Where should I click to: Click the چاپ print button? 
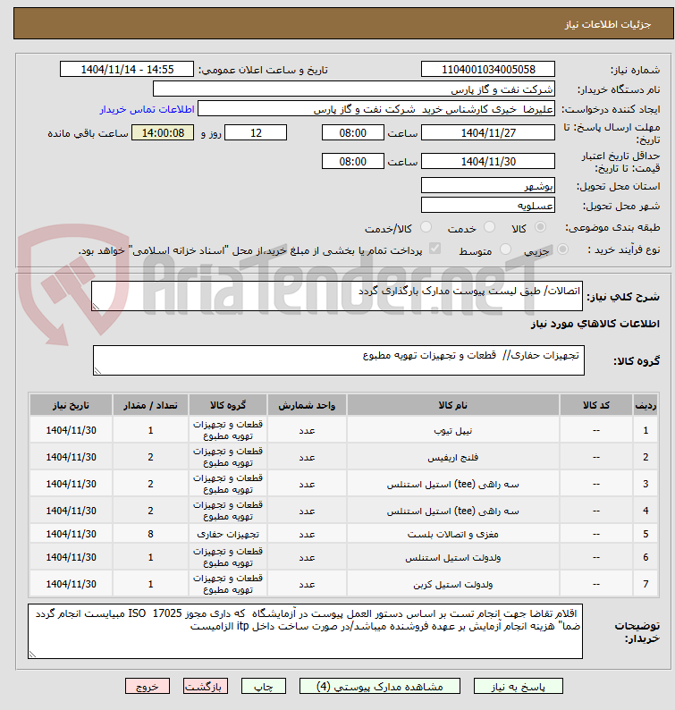tap(264, 686)
